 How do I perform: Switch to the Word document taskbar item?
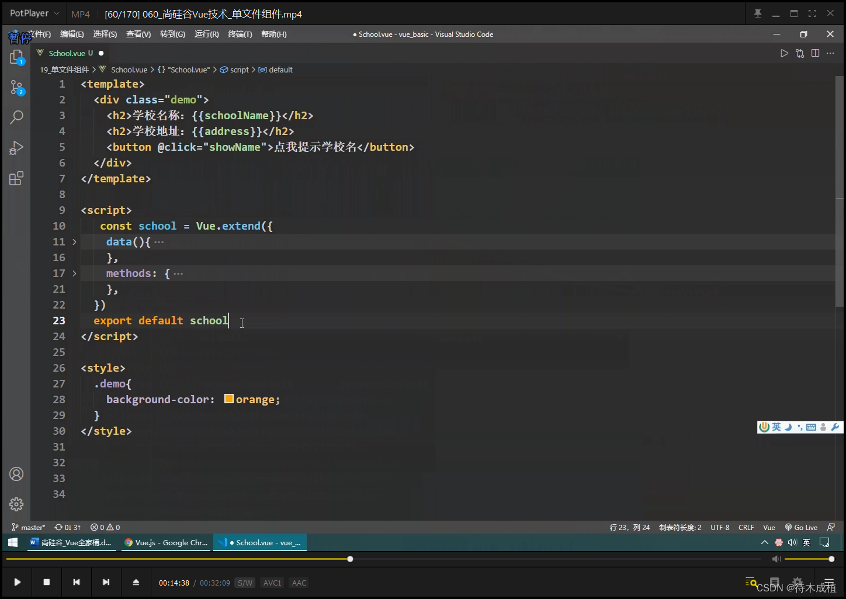[x=71, y=542]
